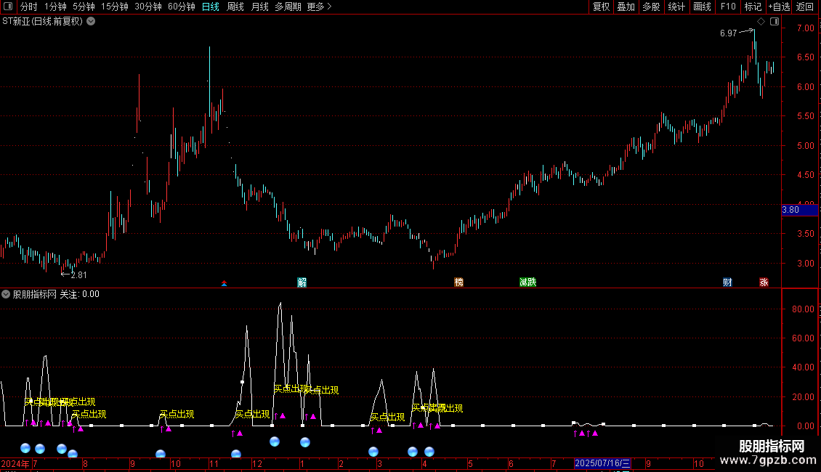Screen dimensions: 821x472
Task: Expand the 更多 periods menu
Action: point(320,7)
